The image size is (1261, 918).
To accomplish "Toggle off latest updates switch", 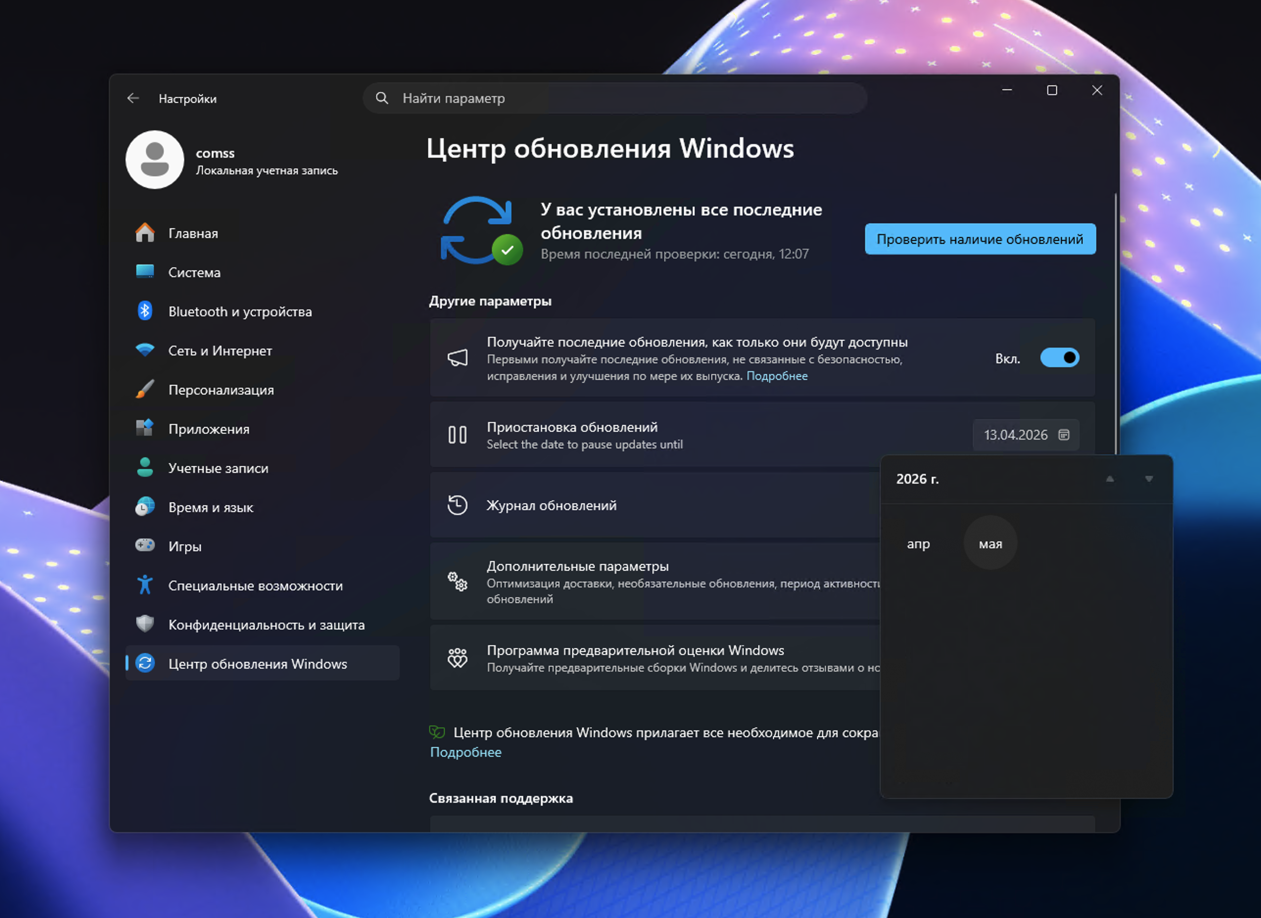I will coord(1059,358).
